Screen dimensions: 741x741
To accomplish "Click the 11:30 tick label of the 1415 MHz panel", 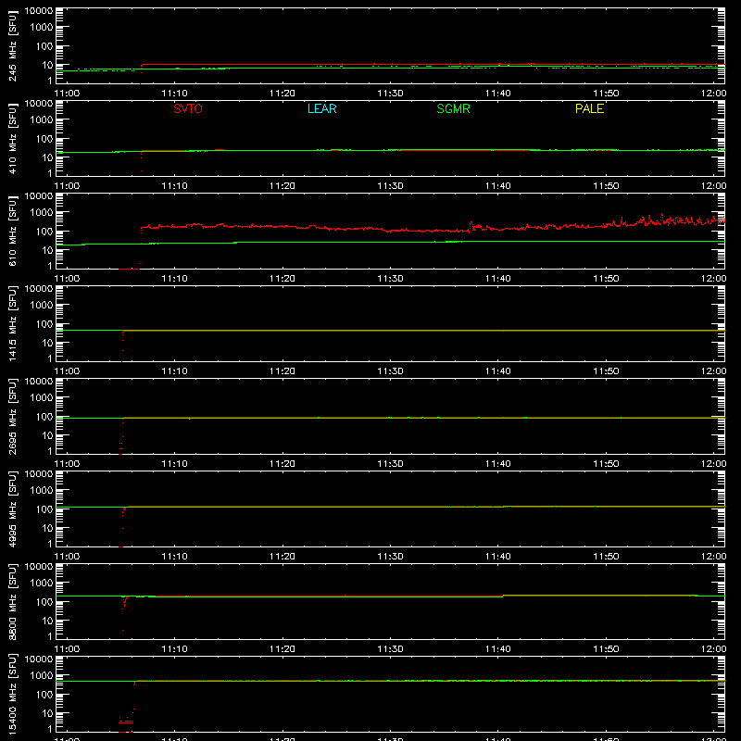I will (390, 371).
